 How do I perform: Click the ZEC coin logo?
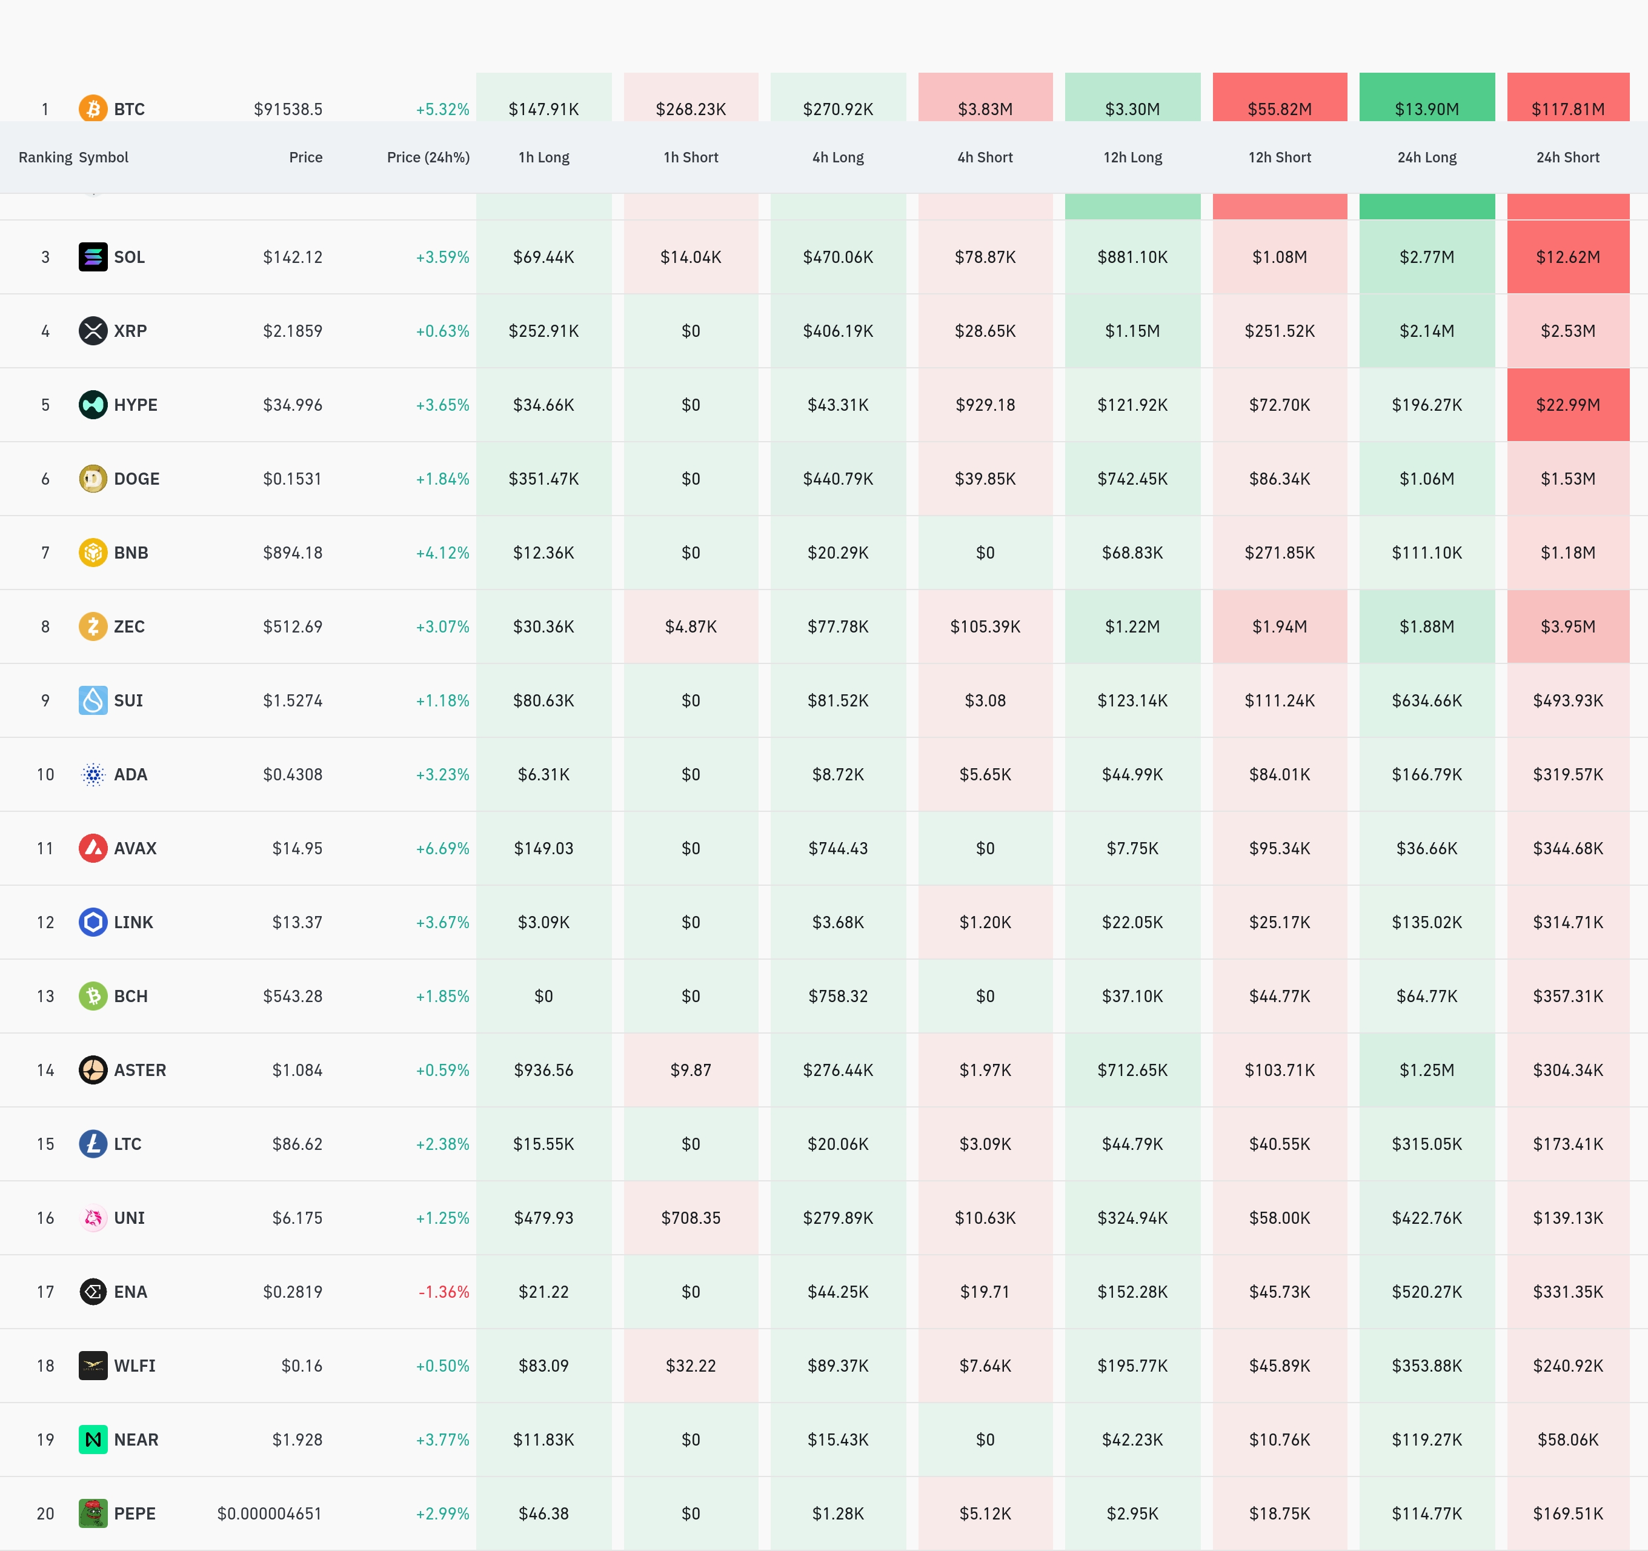click(93, 626)
